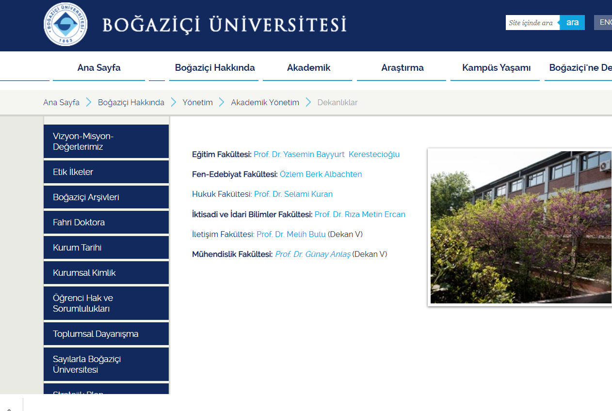Navigate to Akademik Yönetim breadcrumb

click(x=265, y=102)
